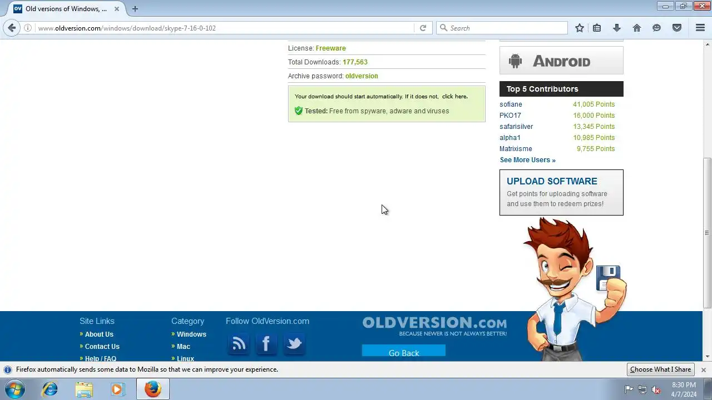
Task: Open the bookmarks list icon
Action: [597, 28]
